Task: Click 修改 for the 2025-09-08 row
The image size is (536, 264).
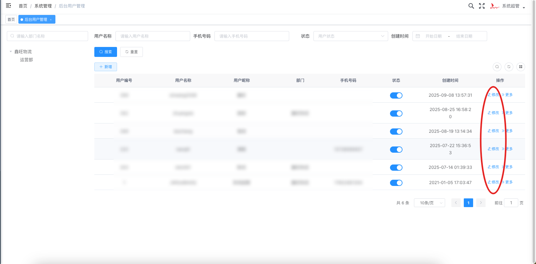Action: (493, 95)
